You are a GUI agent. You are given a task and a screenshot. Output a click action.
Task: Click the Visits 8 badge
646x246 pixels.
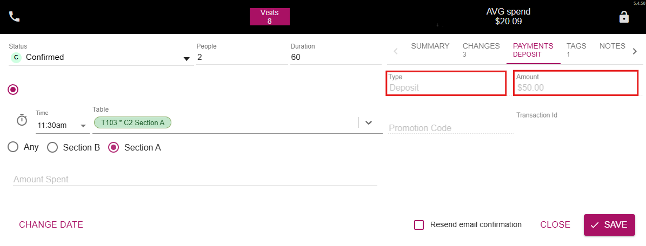point(269,17)
